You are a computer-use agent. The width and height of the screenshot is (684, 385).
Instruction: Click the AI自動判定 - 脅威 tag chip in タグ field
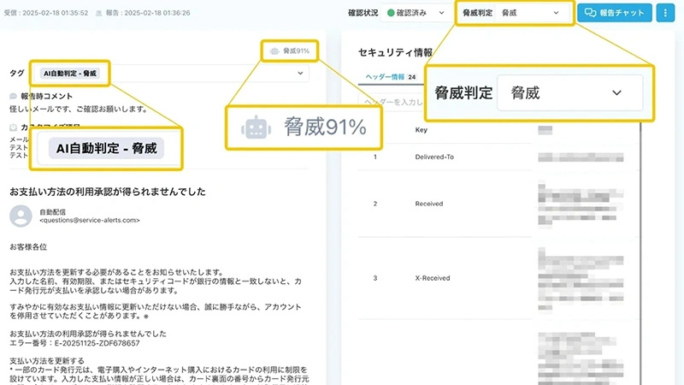(x=70, y=74)
